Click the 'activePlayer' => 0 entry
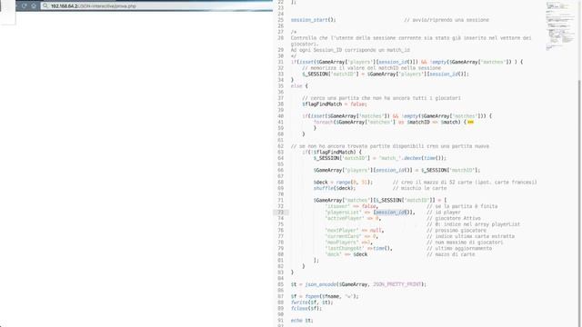Screen dimensions: 582x327 (353, 218)
